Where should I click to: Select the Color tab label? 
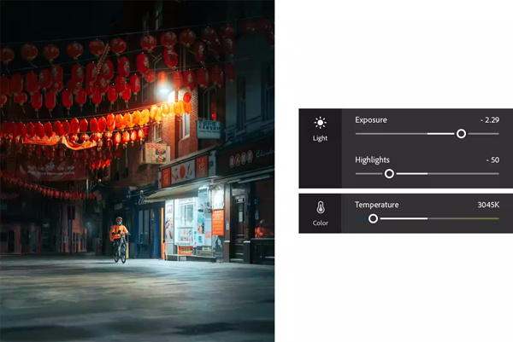320,224
